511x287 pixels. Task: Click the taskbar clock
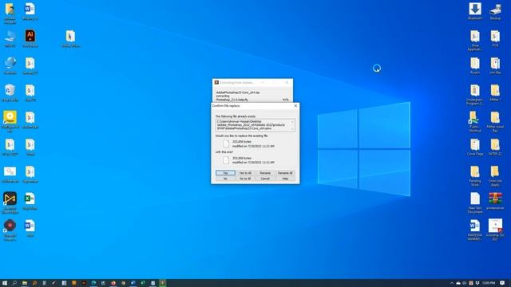(x=489, y=283)
